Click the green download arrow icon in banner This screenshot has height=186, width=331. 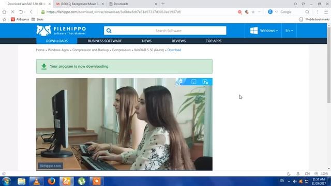pyautogui.click(x=44, y=67)
